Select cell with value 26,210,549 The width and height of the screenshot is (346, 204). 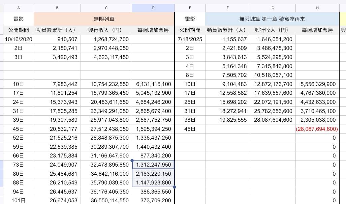pyautogui.click(x=57, y=182)
